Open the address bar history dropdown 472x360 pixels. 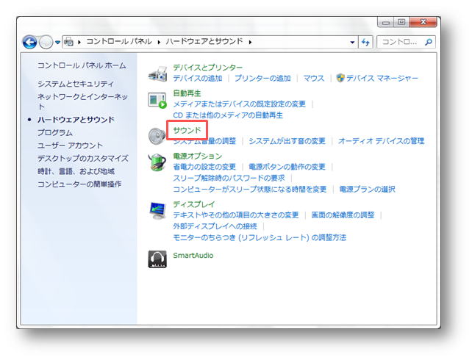tap(352, 43)
